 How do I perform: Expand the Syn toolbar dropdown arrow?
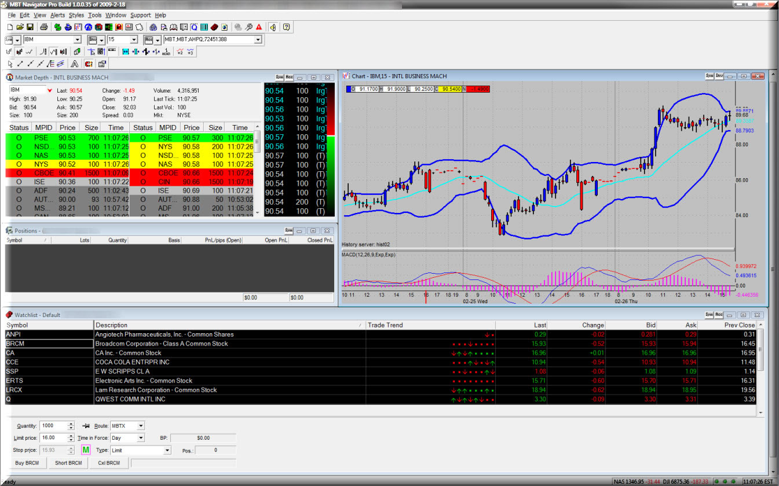(x=17, y=40)
